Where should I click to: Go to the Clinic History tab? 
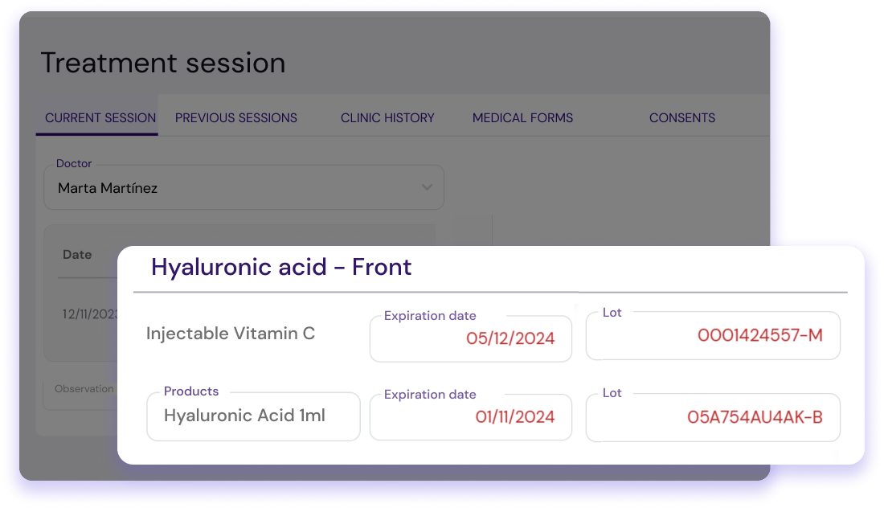click(x=387, y=118)
